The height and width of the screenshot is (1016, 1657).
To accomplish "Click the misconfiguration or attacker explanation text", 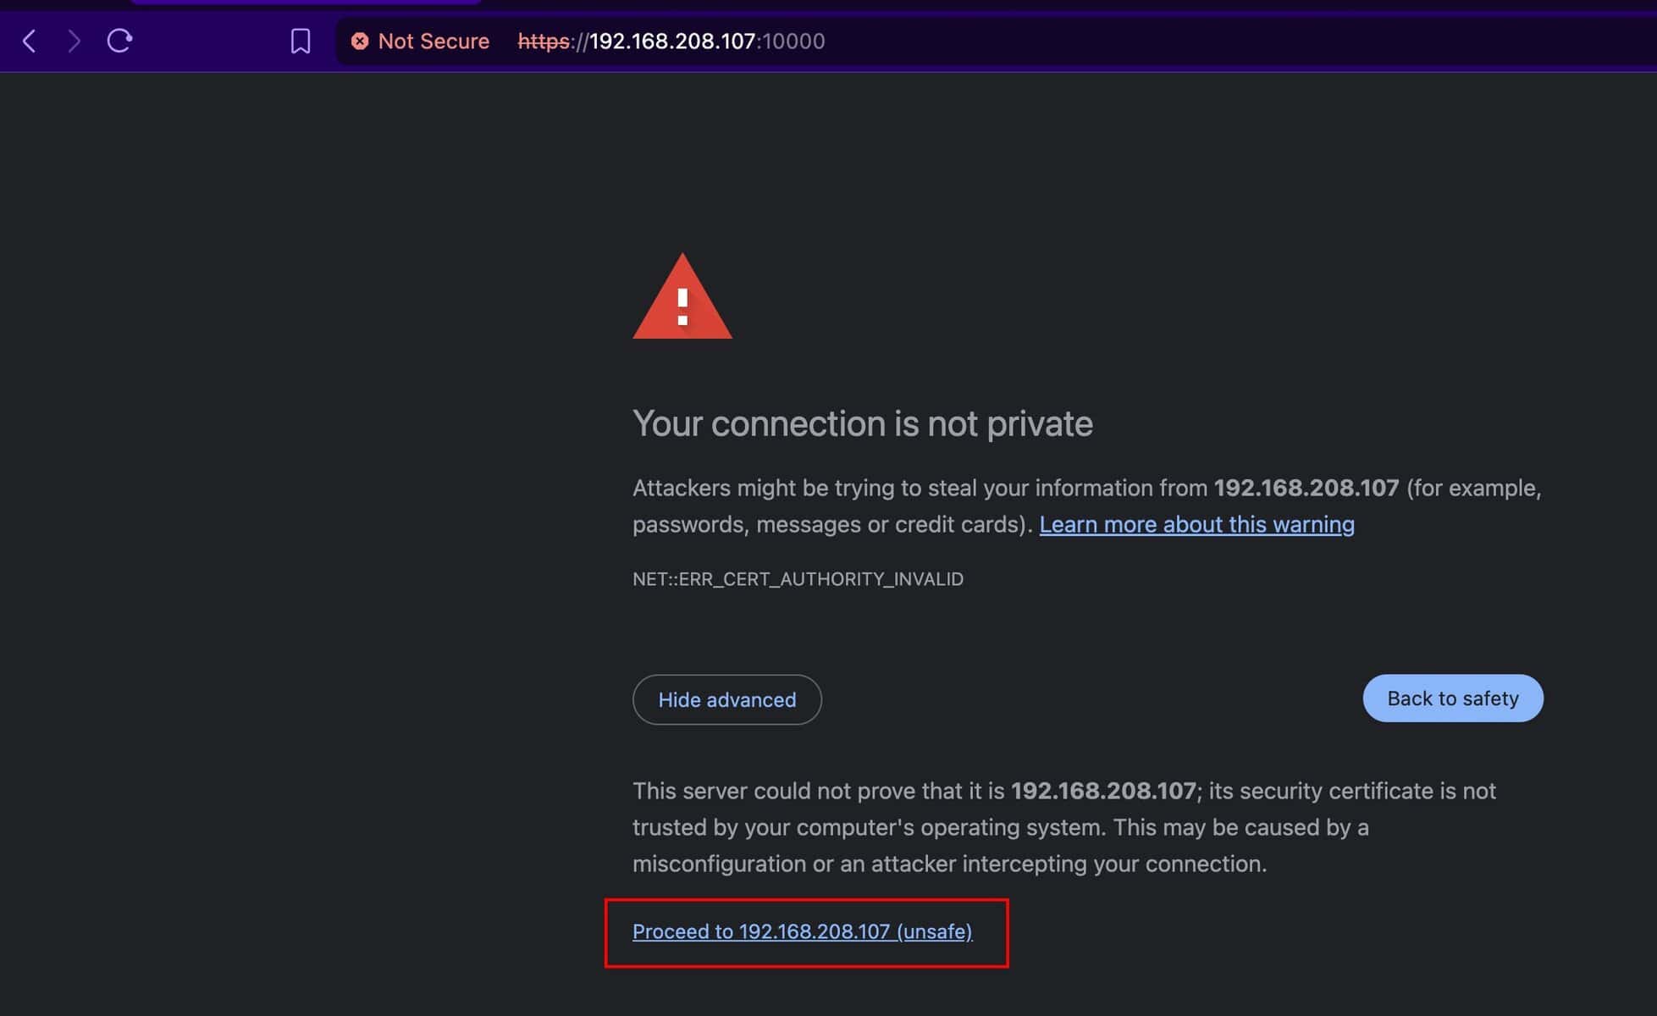I will (x=949, y=864).
